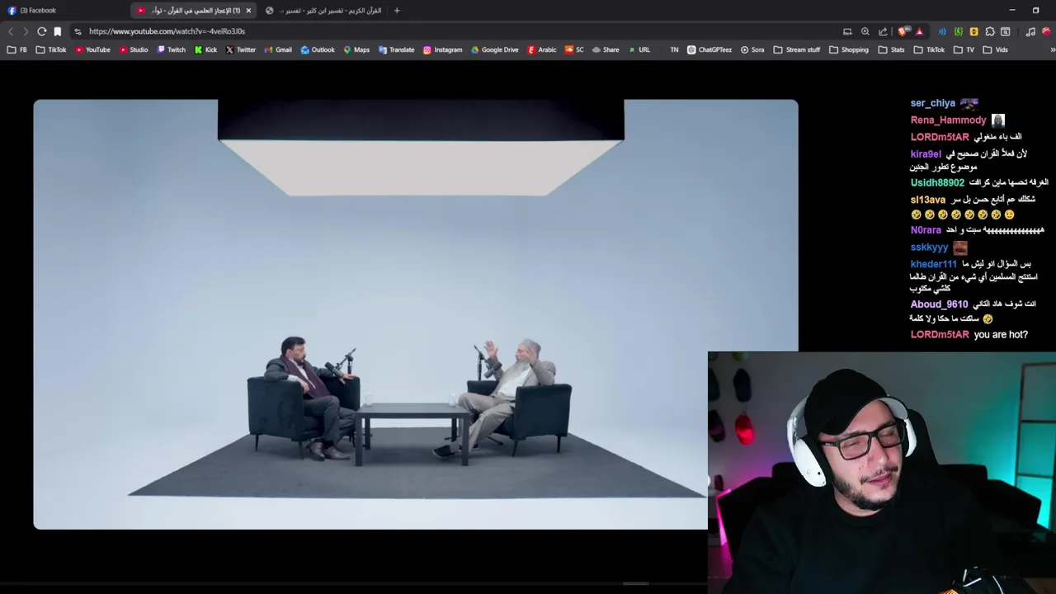
Task: Click the zoom magnifier icon in address bar
Action: 865,31
